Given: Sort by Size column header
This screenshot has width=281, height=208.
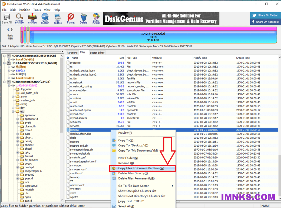Looking at the screenshot, I should click(117, 58).
